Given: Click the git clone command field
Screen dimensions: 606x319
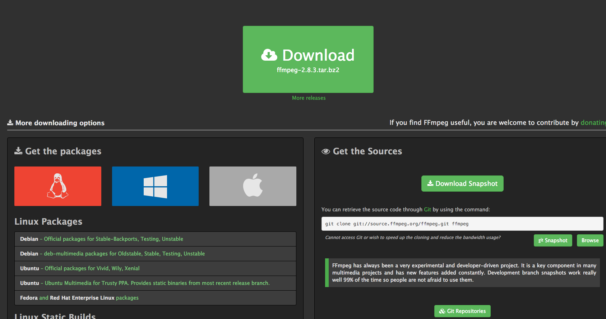Looking at the screenshot, I should pos(462,224).
